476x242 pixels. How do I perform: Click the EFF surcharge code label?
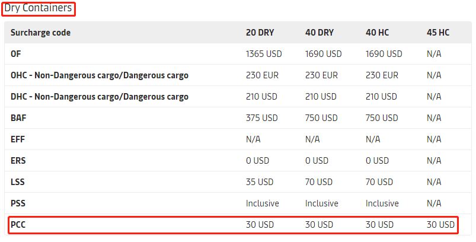tap(18, 139)
